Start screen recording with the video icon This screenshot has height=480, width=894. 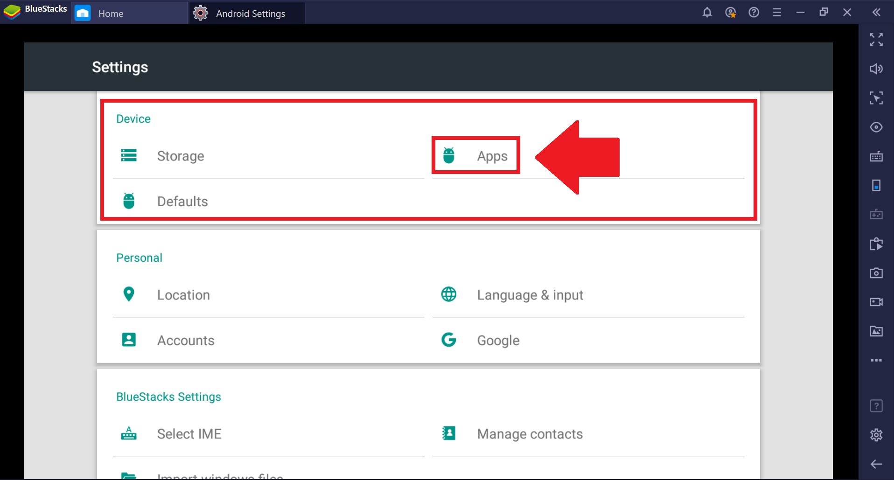[876, 302]
